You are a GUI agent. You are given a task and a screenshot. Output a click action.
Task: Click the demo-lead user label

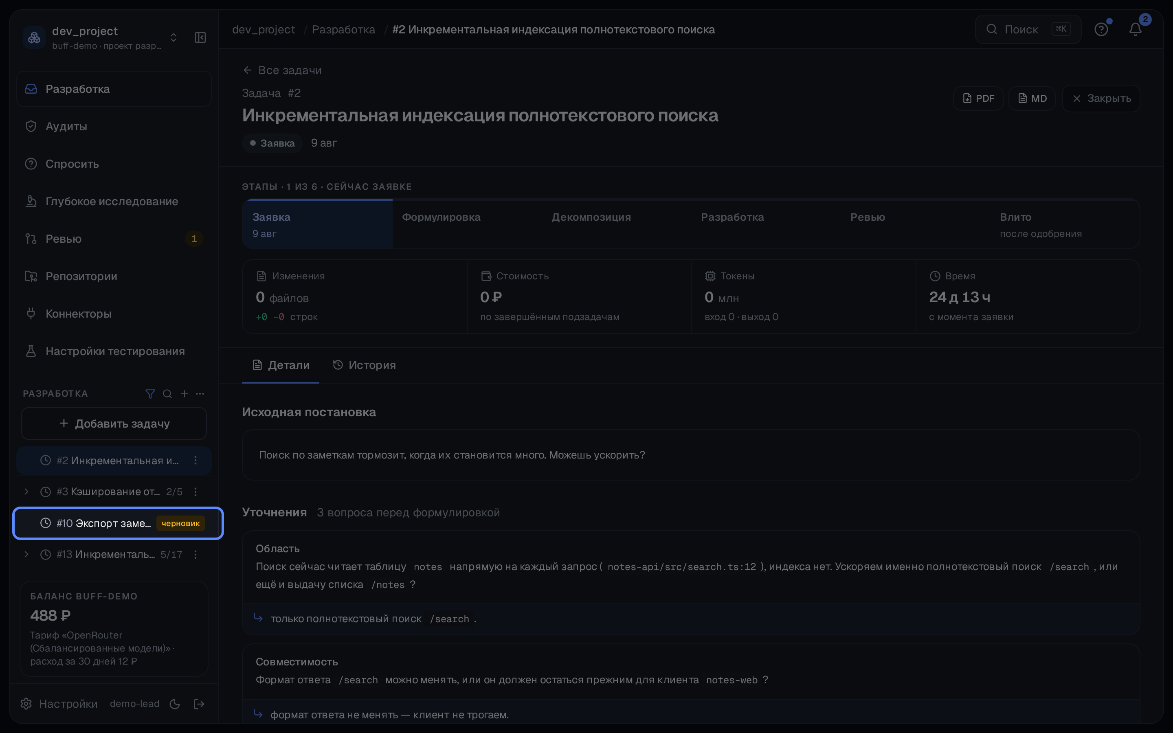(x=135, y=703)
